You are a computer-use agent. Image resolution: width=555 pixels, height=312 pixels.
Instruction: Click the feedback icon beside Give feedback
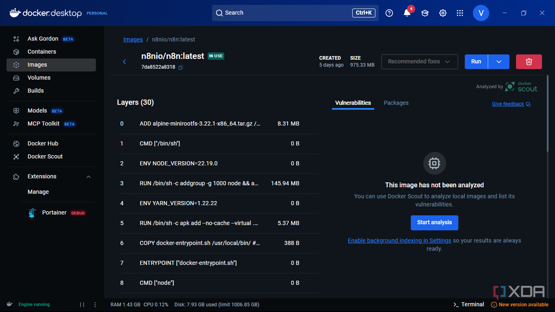point(528,104)
